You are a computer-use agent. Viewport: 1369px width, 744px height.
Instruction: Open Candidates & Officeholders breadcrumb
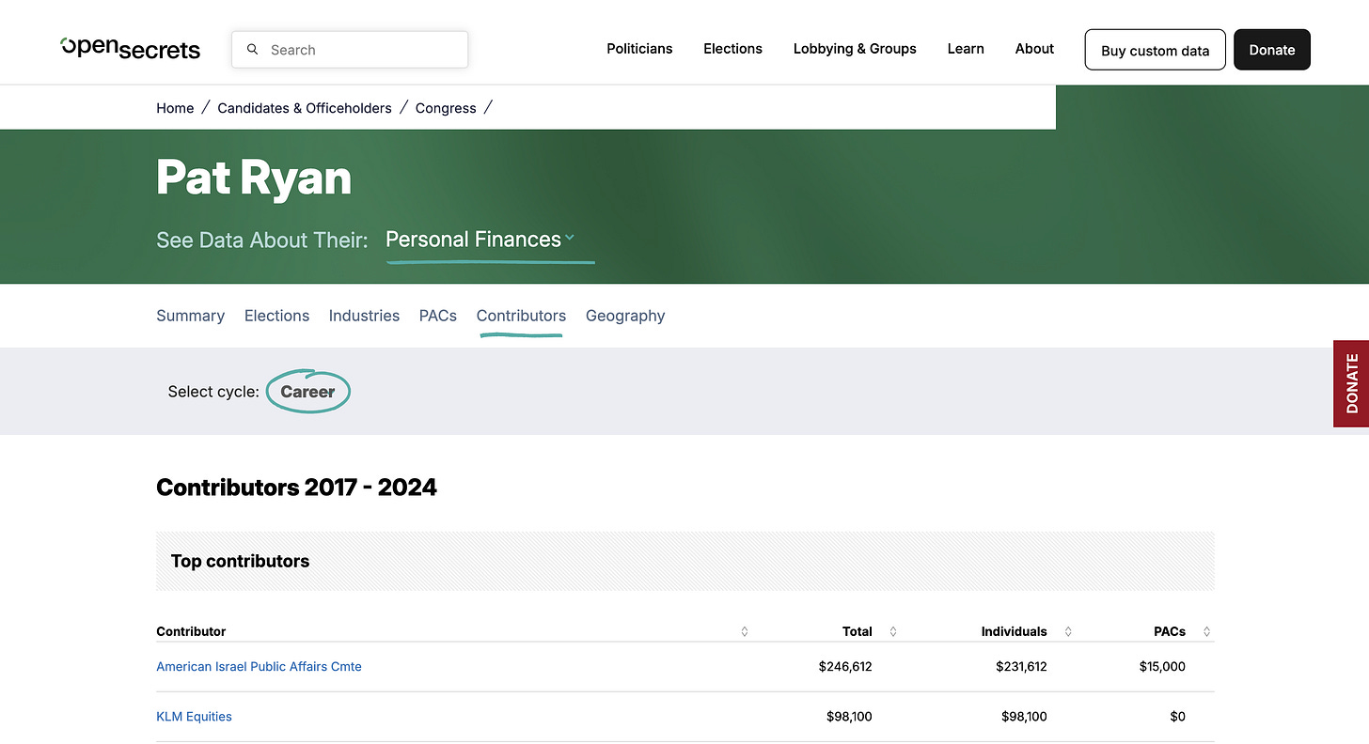click(x=305, y=108)
